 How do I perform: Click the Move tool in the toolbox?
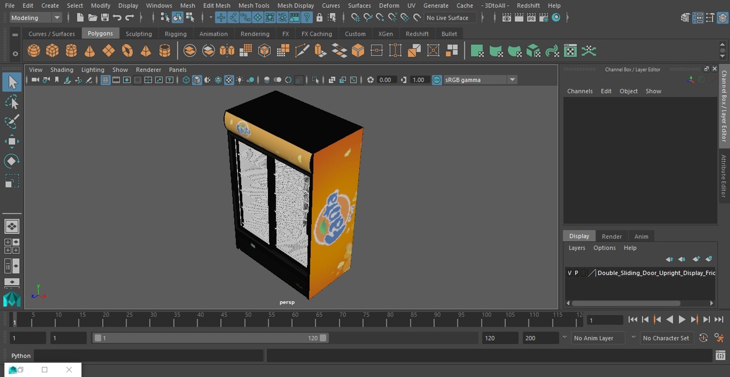12,142
